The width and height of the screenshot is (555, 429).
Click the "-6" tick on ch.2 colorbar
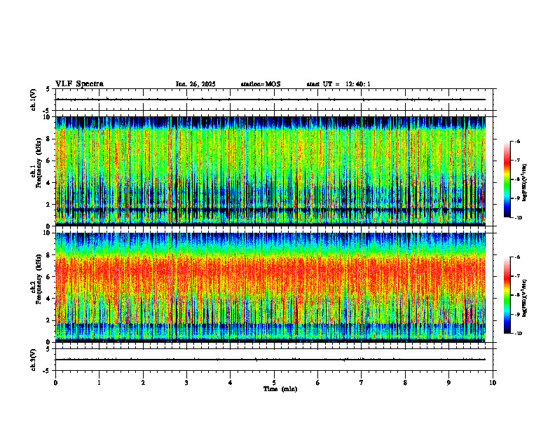[516, 257]
